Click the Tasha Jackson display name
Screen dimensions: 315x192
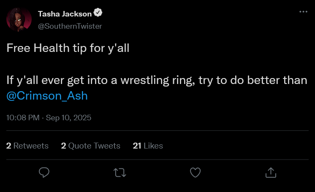(x=65, y=14)
